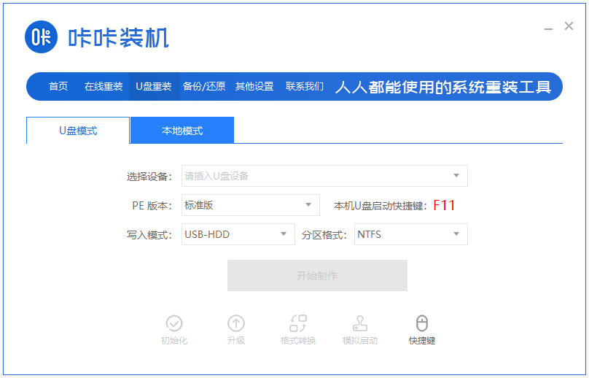This screenshot has width=589, height=378.
Task: Click the 初始化 checkmark icon
Action: point(174,323)
